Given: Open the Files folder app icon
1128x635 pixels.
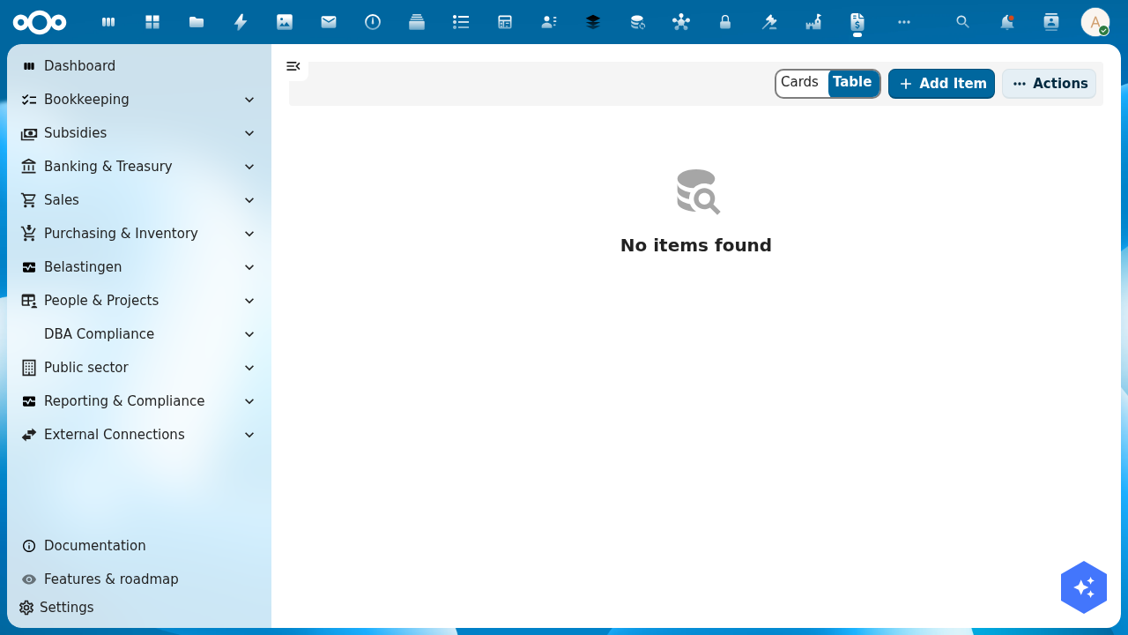Looking at the screenshot, I should (x=197, y=22).
